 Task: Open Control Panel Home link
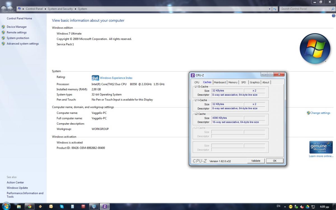click(19, 18)
